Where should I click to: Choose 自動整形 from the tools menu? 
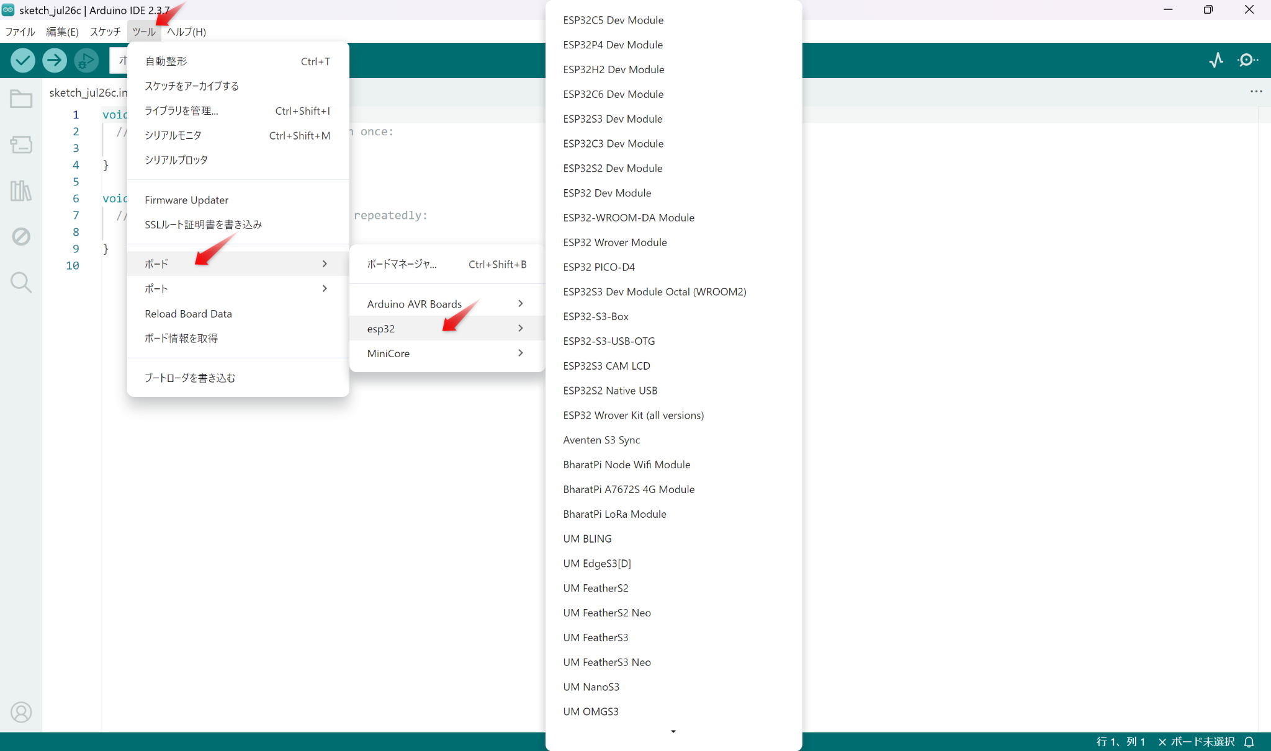tap(238, 61)
